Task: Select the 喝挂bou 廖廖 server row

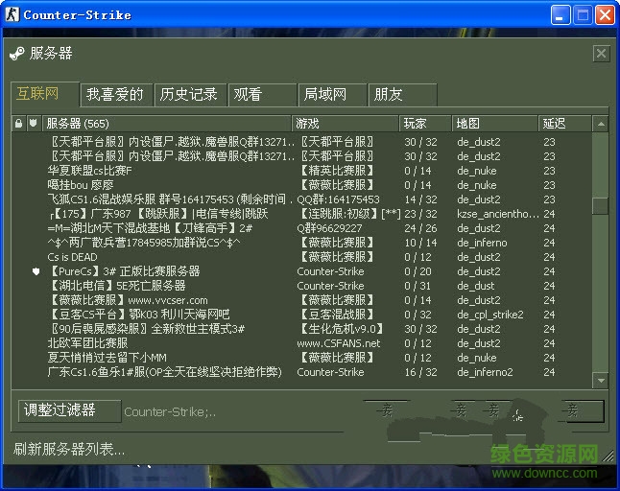Action: click(x=302, y=185)
